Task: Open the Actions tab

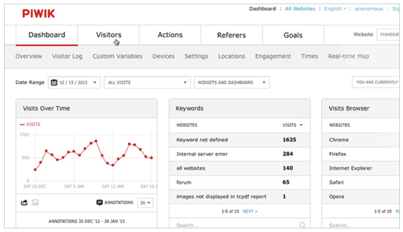Action: pos(170,35)
